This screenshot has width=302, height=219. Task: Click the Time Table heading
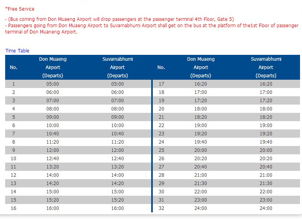(17, 51)
